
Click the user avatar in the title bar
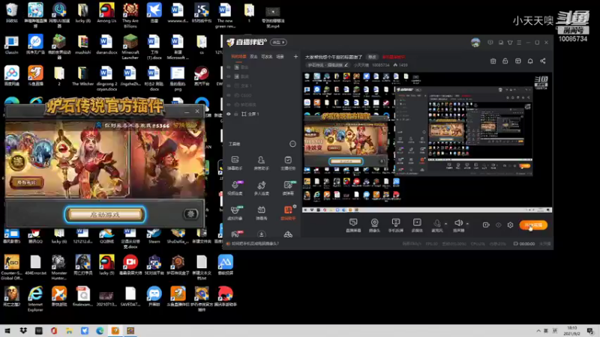pyautogui.click(x=475, y=43)
